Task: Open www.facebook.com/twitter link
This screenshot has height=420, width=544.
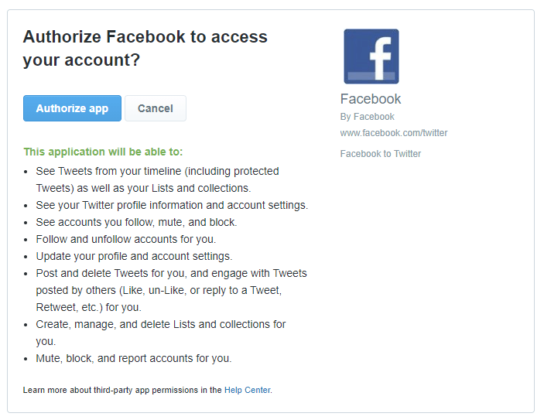Action: click(394, 133)
